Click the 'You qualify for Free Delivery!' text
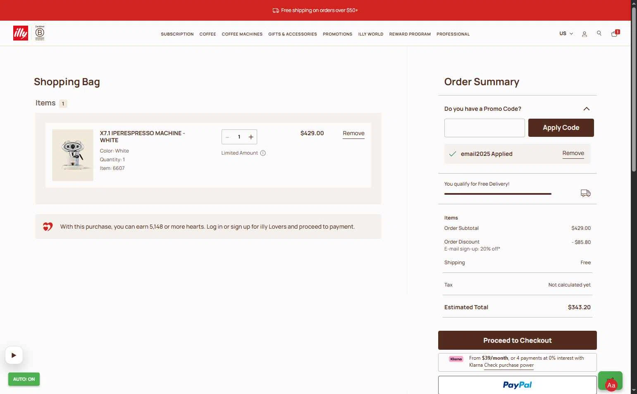This screenshot has width=637, height=394. [477, 184]
